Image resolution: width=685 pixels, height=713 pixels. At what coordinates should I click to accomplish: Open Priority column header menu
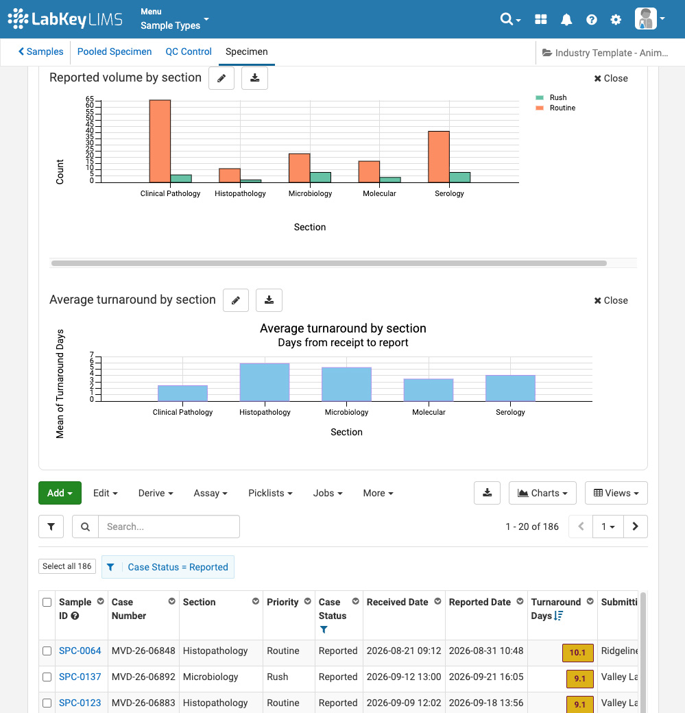point(307,601)
